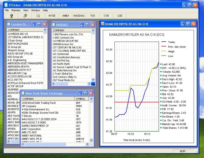Select 1st Pacific Bank in NASDAQ list
The image size is (204, 158).
(61, 64)
